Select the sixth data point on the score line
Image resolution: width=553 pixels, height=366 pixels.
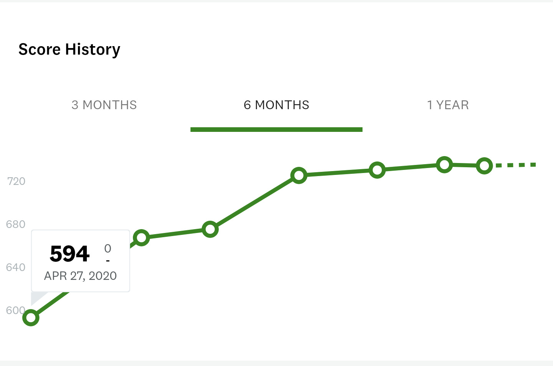click(x=444, y=165)
